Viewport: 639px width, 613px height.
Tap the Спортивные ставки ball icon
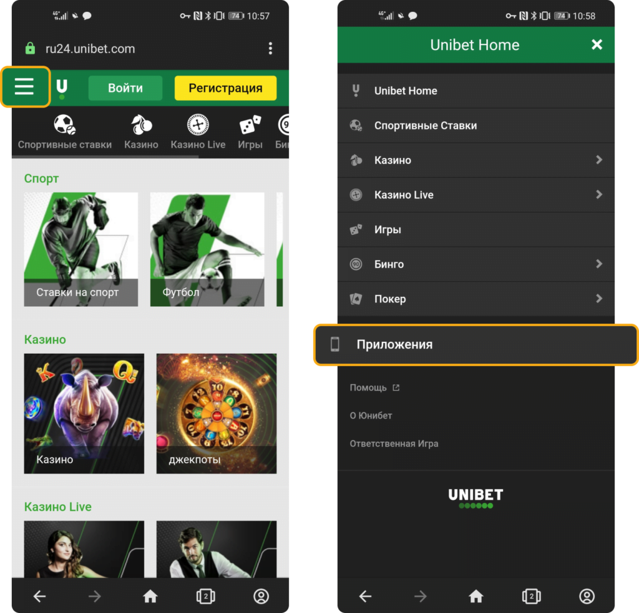tap(64, 126)
